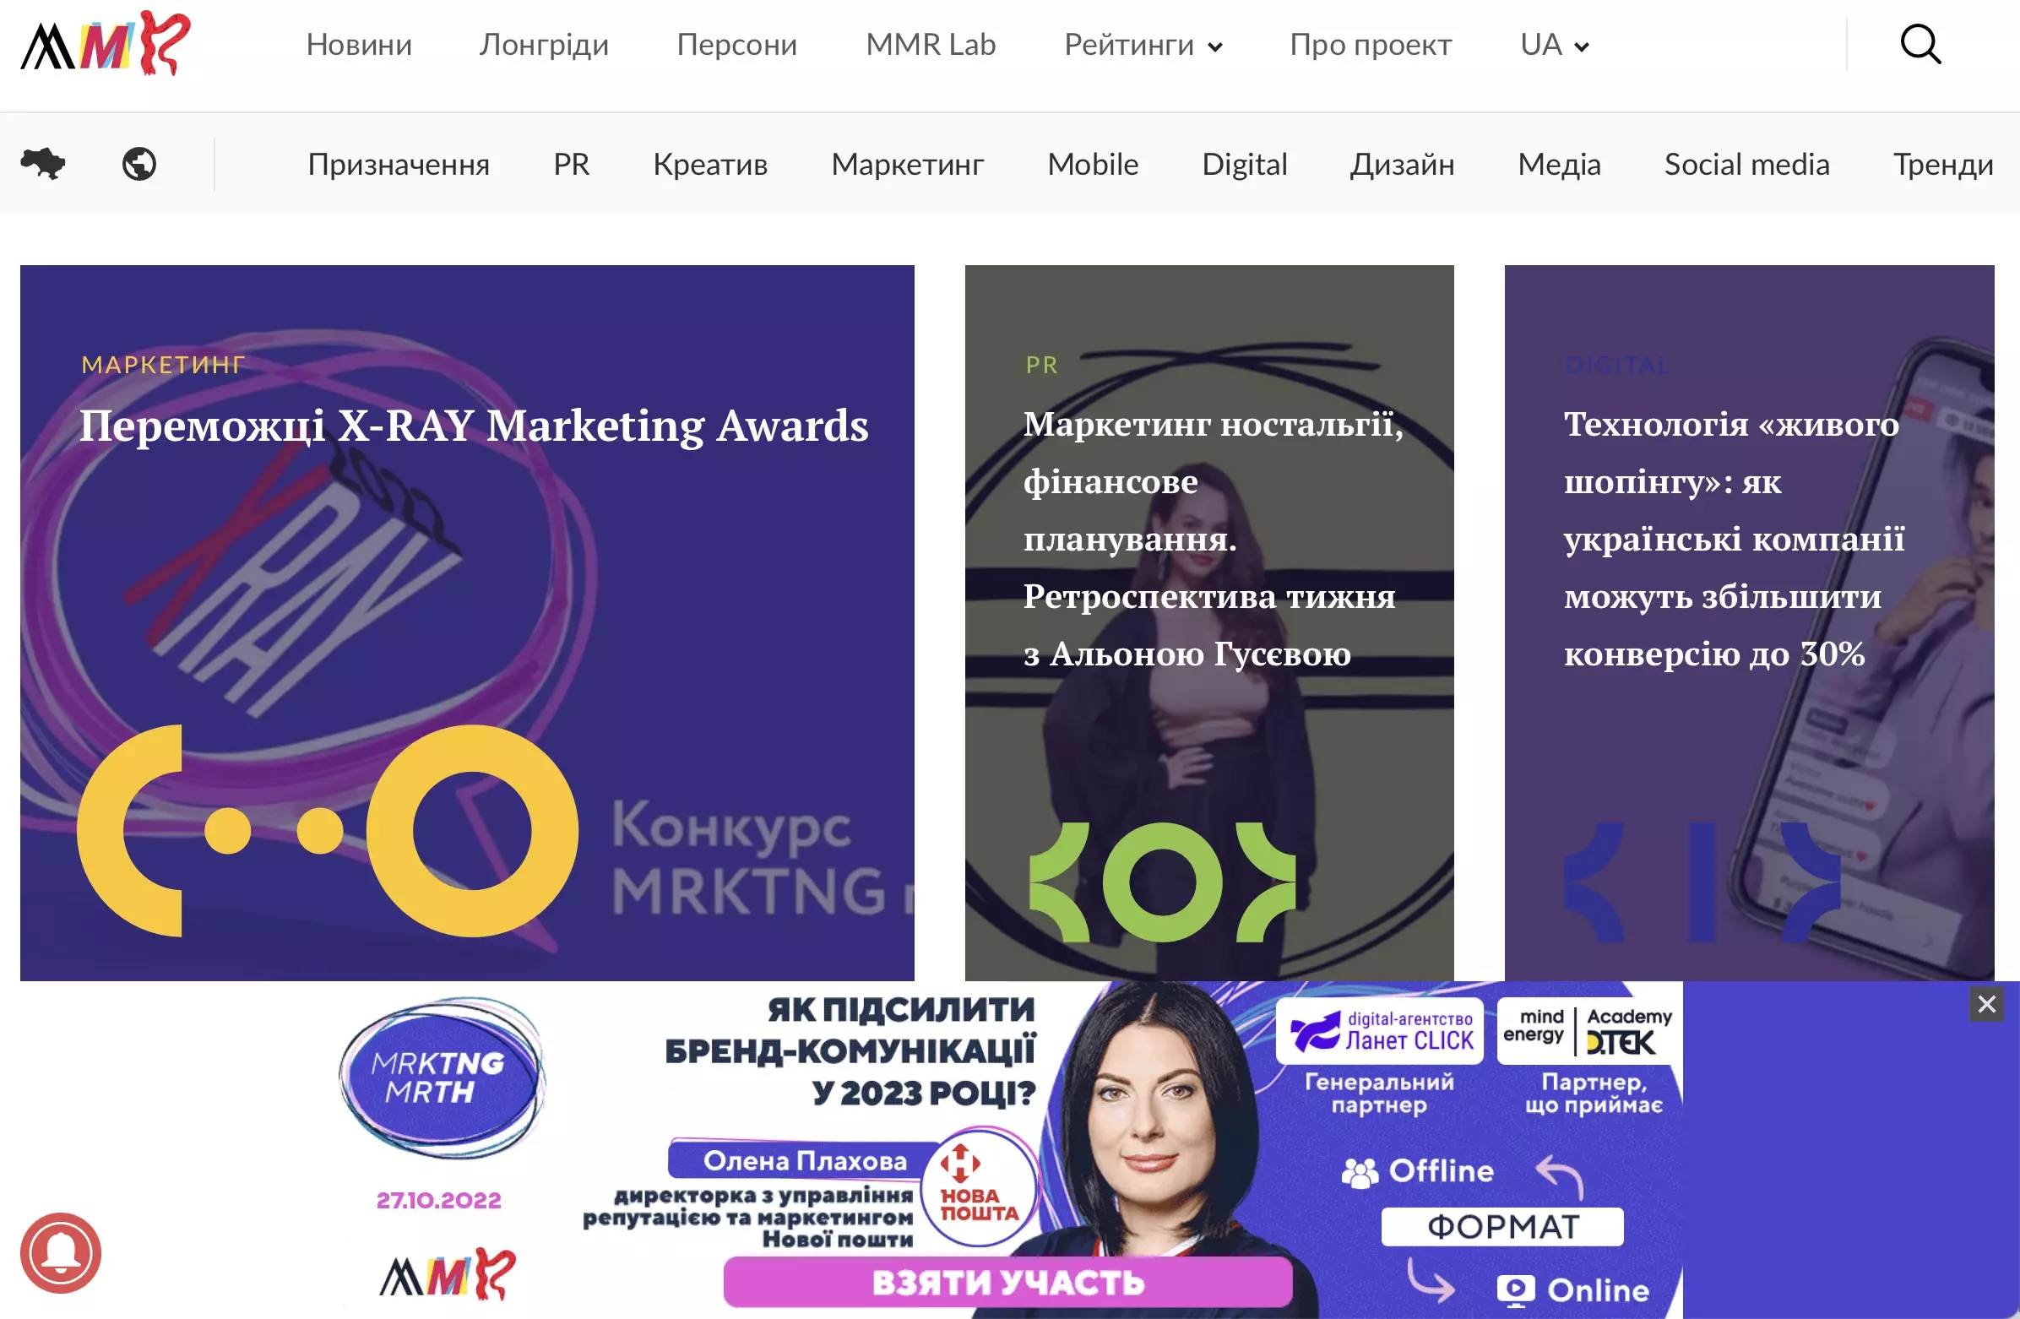Click the MMR logo in header
This screenshot has width=2020, height=1319.
pos(106,43)
